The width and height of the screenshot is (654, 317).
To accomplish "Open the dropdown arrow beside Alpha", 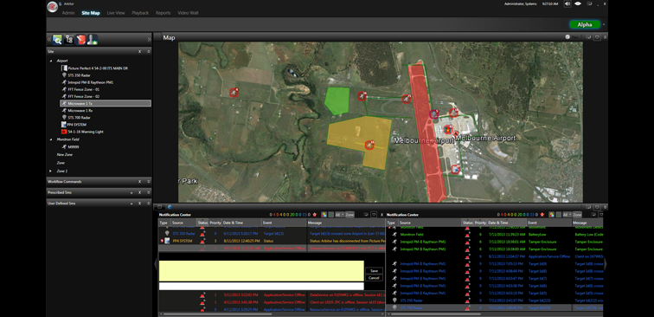I will 604,24.
